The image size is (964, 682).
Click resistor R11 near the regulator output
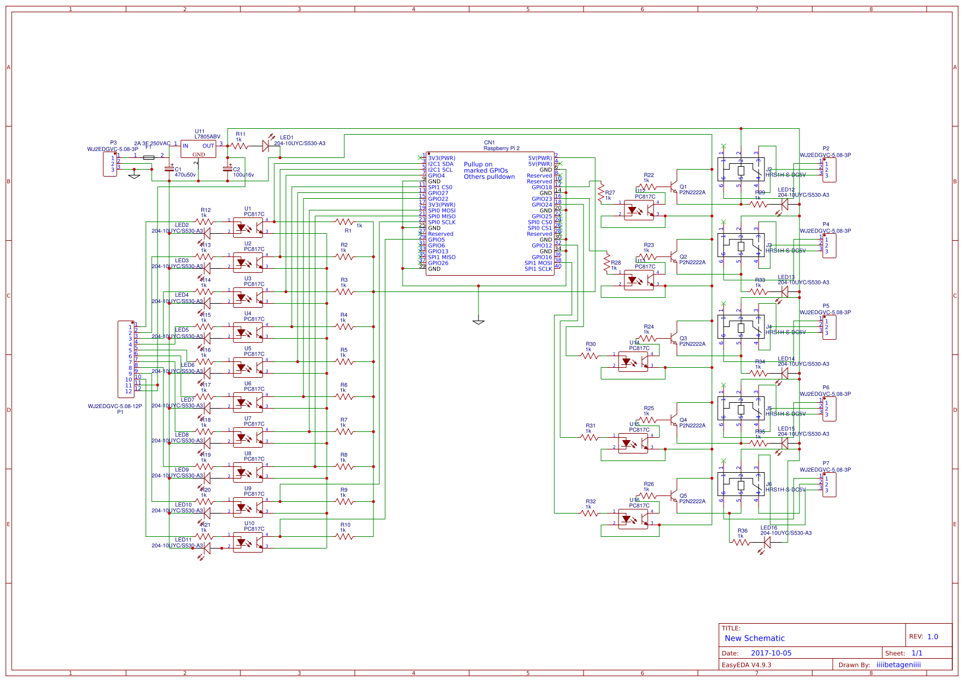(x=239, y=146)
